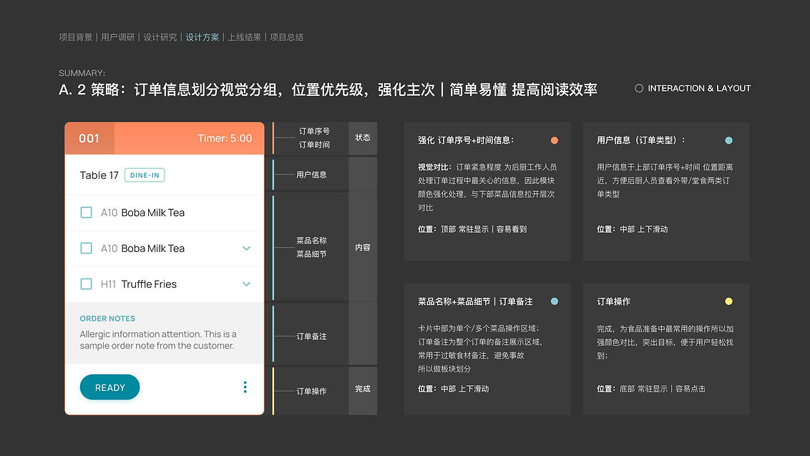Click the cyan dot on 菜品名称+菜品细节 card
This screenshot has width=810, height=456.
click(555, 301)
